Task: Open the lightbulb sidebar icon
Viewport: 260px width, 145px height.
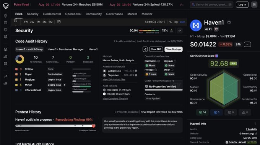Action: click(x=5, y=16)
